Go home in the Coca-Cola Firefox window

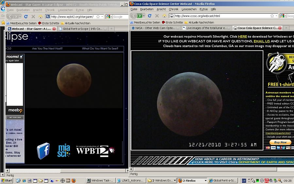(x=164, y=16)
